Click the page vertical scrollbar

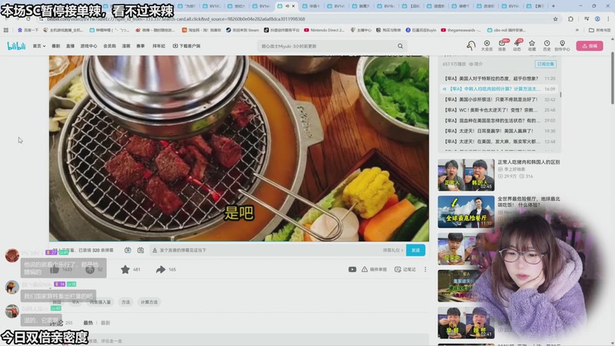point(612,78)
